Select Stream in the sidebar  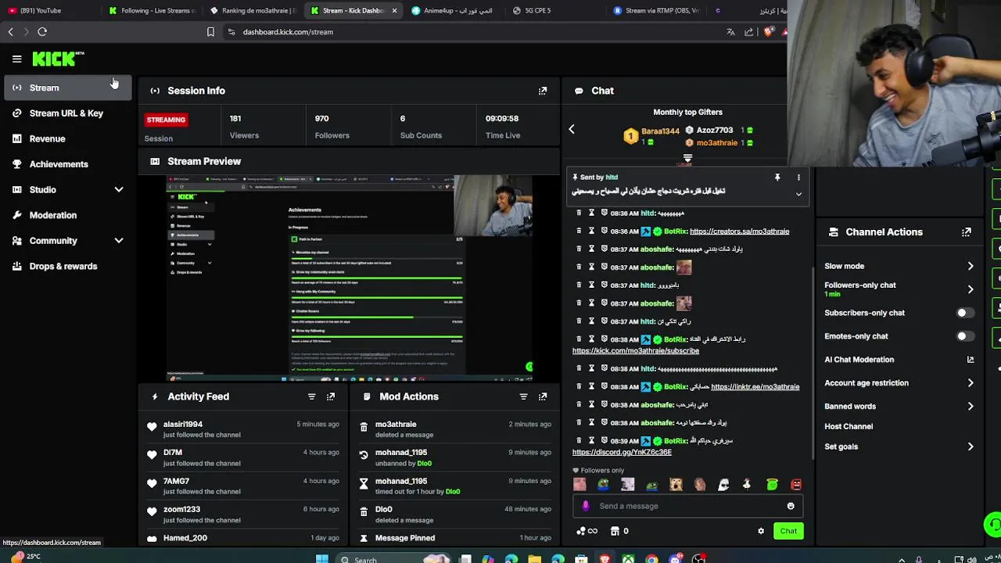[x=67, y=88]
